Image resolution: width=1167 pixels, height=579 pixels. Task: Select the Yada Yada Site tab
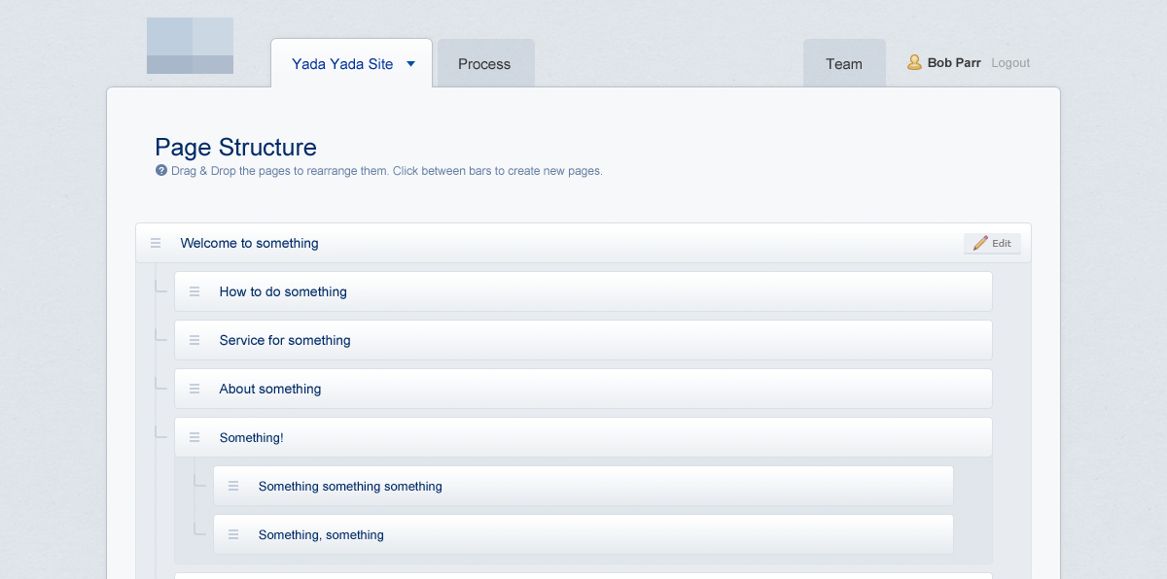[x=351, y=63]
